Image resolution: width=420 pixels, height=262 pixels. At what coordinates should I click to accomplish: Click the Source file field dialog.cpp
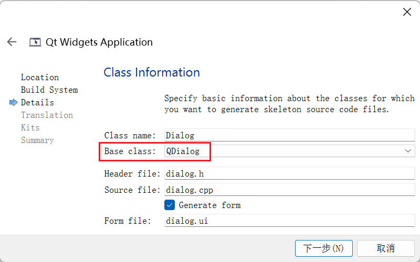[290, 190]
